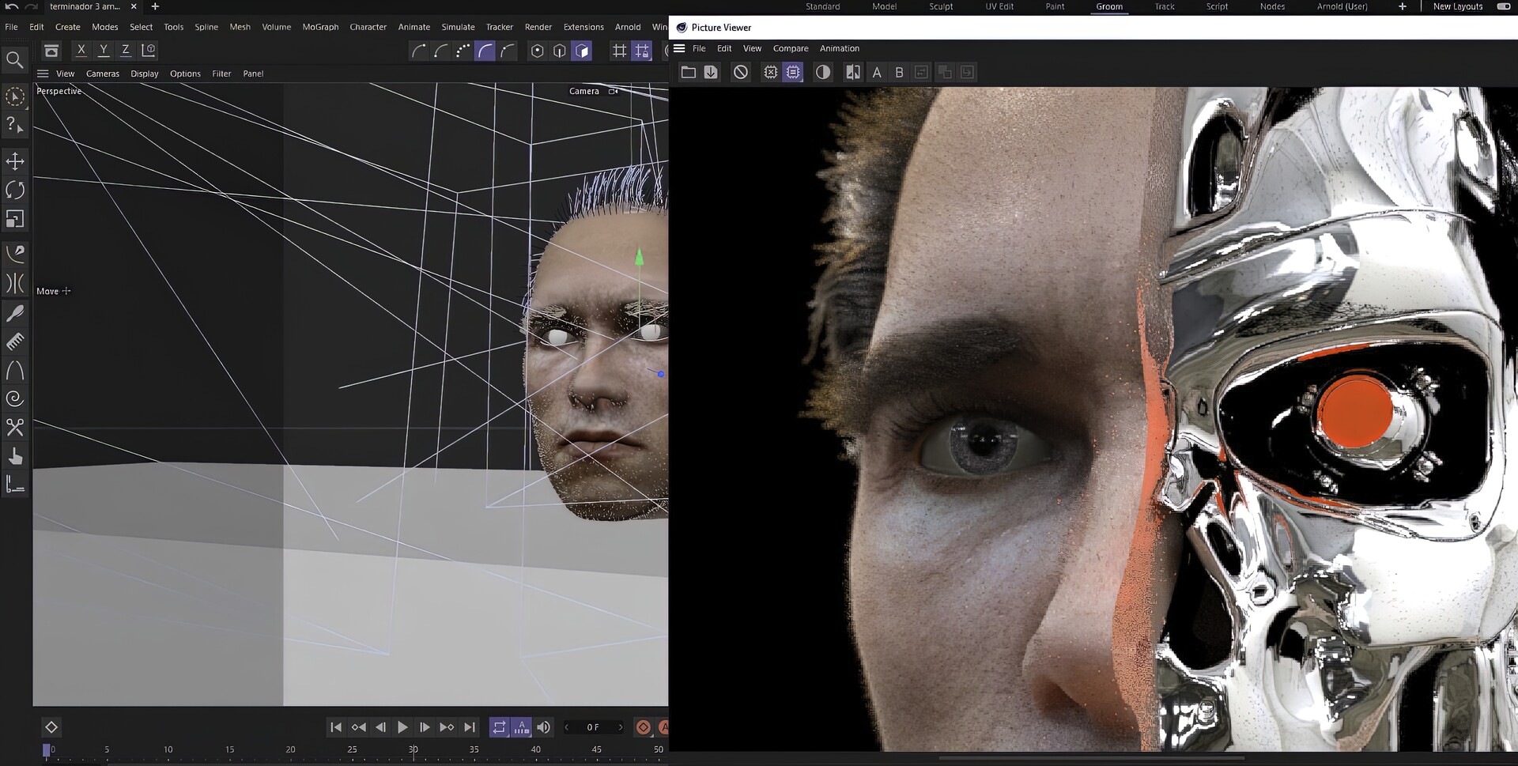Select the Scissors hair cutting tool
Screen dimensions: 1518x766
[15, 428]
